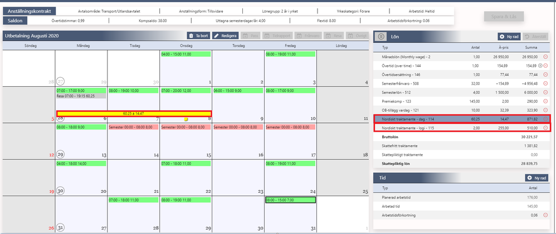
Task: Add a Frånvaro entry
Action: (x=308, y=36)
